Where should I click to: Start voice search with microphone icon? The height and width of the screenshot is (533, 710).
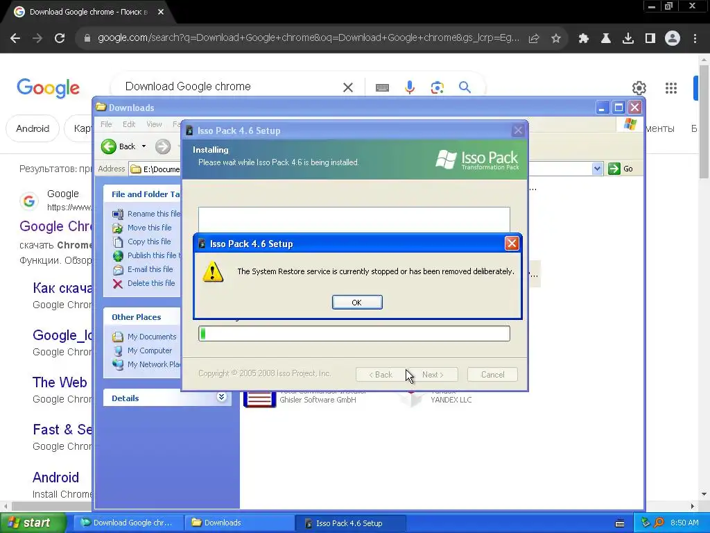pos(410,87)
